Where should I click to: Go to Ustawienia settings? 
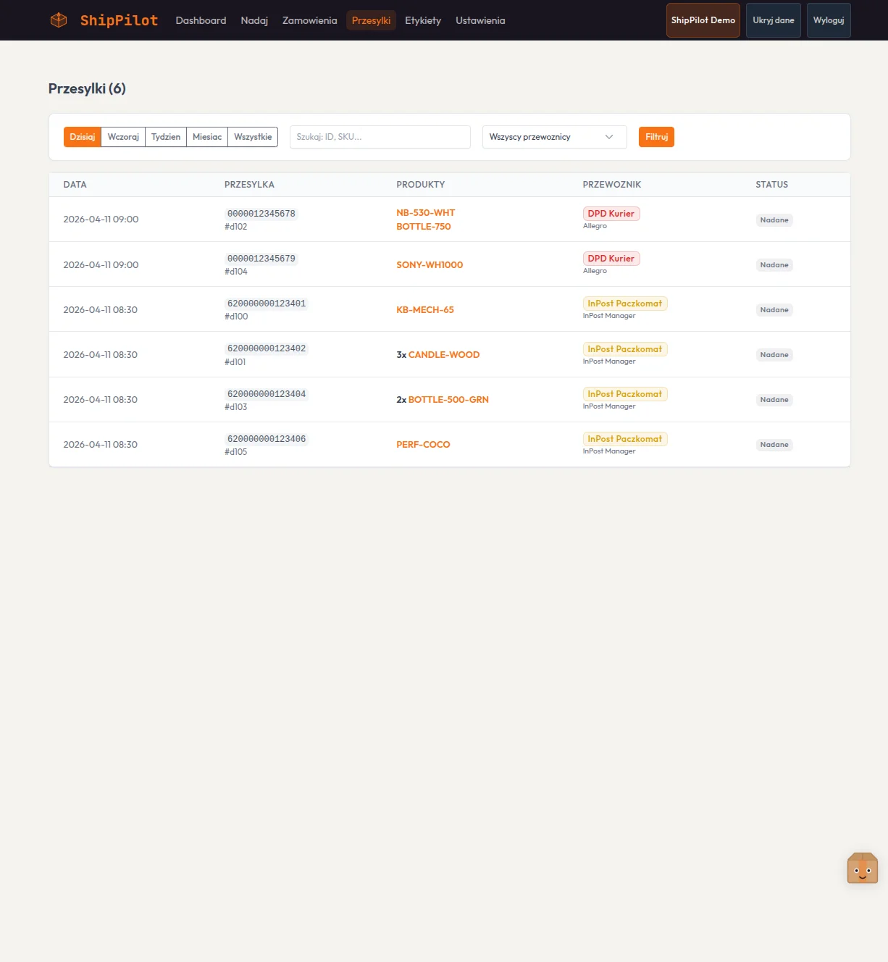480,20
